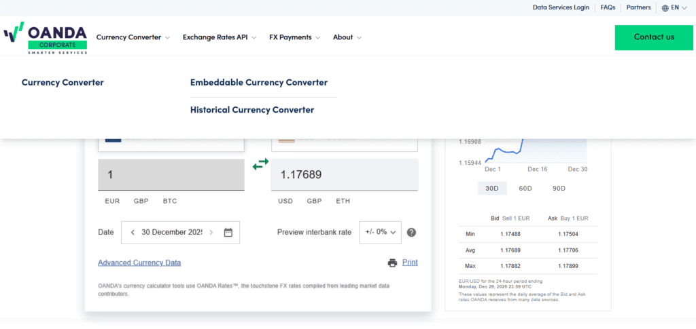The image size is (696, 329).
Task: Switch chart range to 90D
Action: 559,188
